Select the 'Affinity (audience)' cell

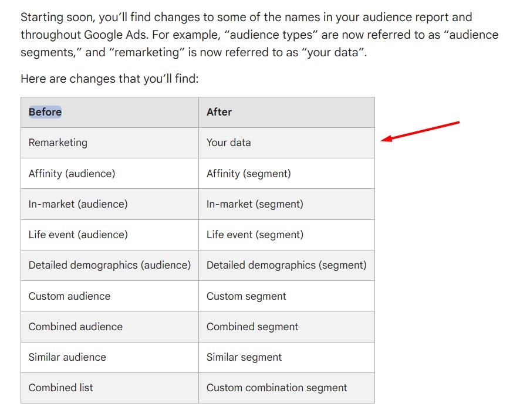(110, 174)
